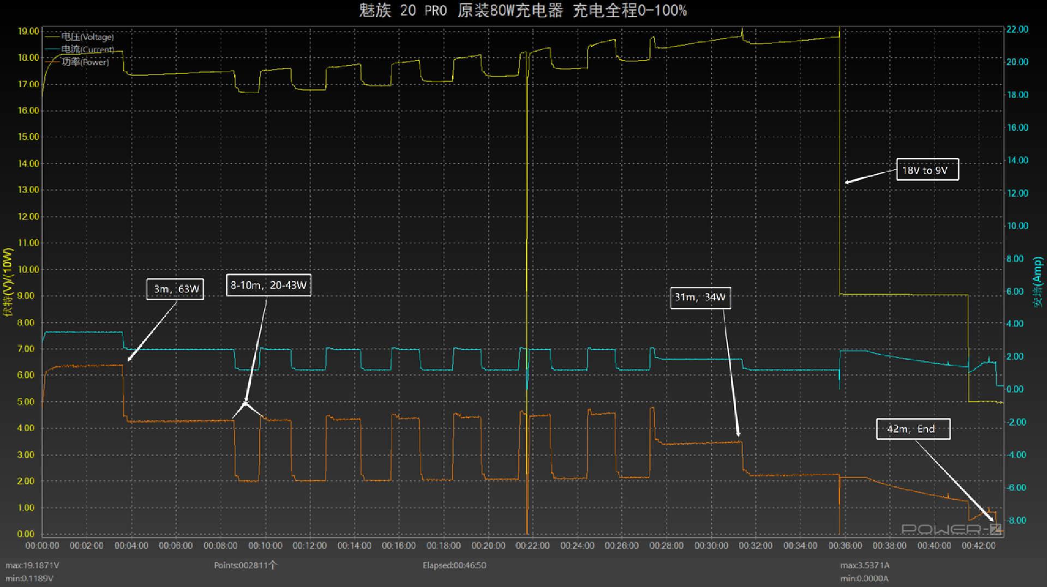Viewport: 1047px width, 587px height.
Task: Click the 00:36:00 time axis marker
Action: (x=845, y=546)
